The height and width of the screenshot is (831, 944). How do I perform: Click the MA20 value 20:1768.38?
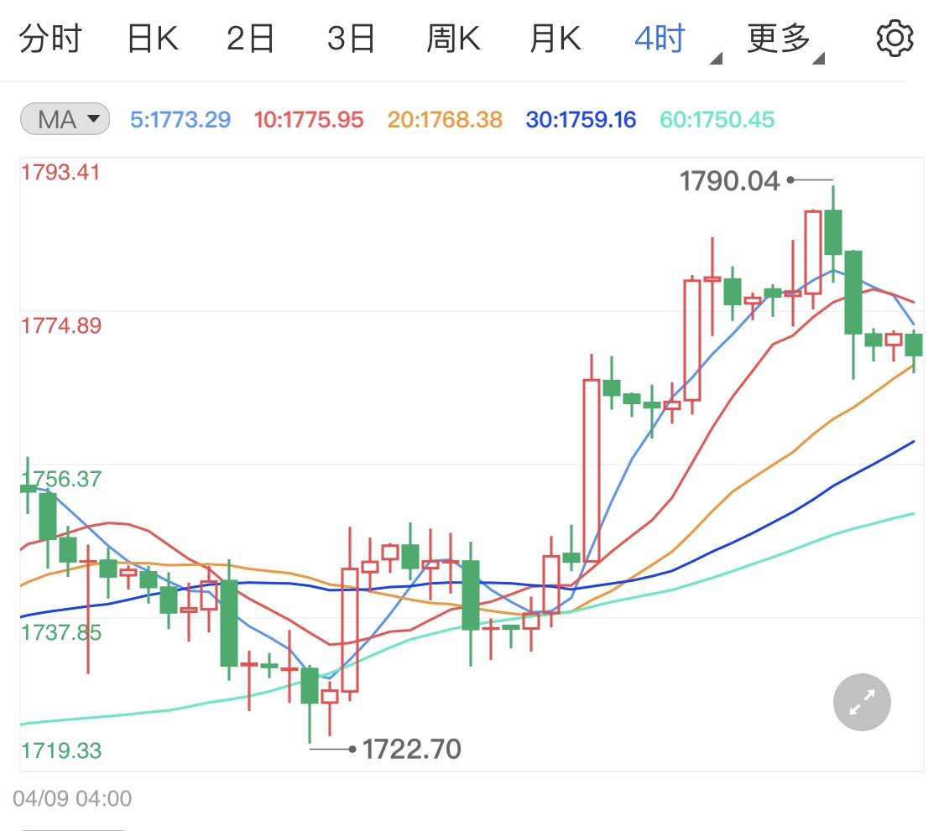pos(444,120)
